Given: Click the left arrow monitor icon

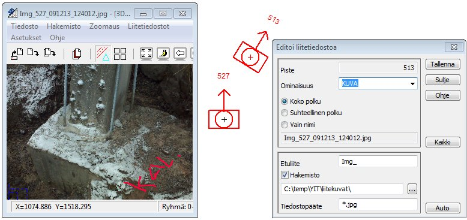Looking at the screenshot, I should point(180,54).
